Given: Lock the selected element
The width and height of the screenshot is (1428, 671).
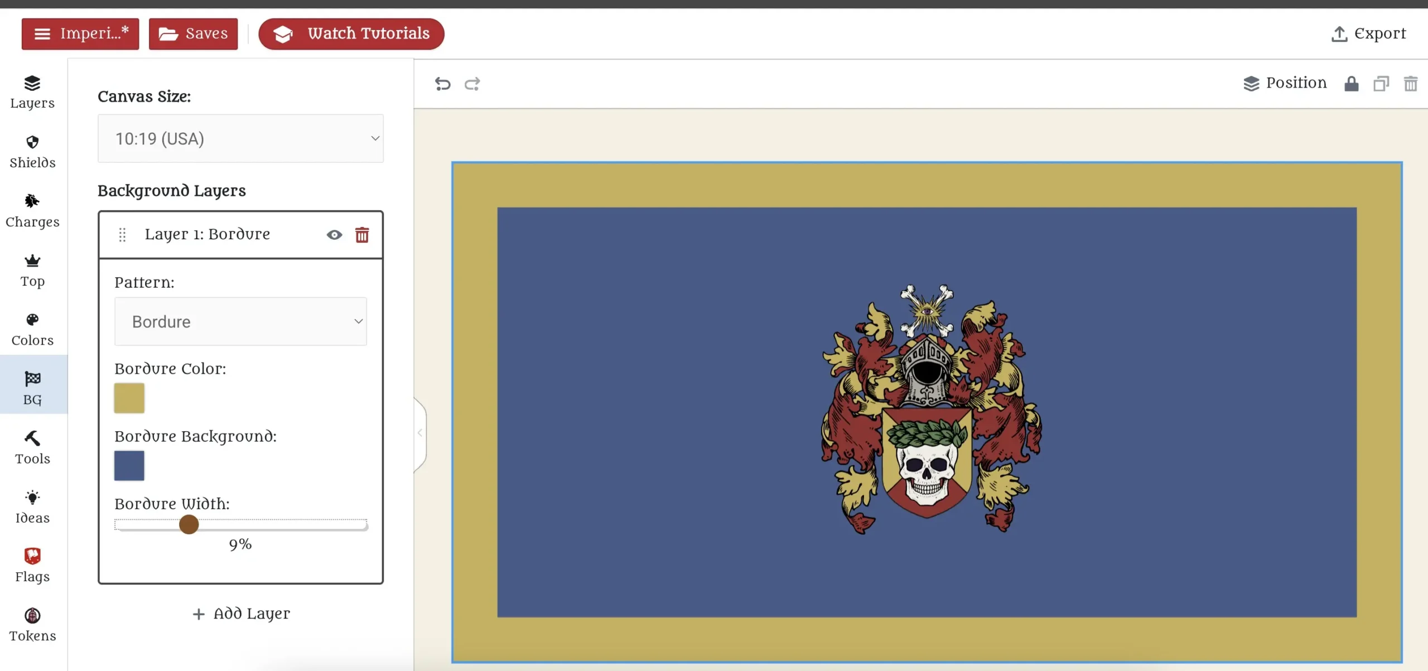Looking at the screenshot, I should [x=1351, y=84].
